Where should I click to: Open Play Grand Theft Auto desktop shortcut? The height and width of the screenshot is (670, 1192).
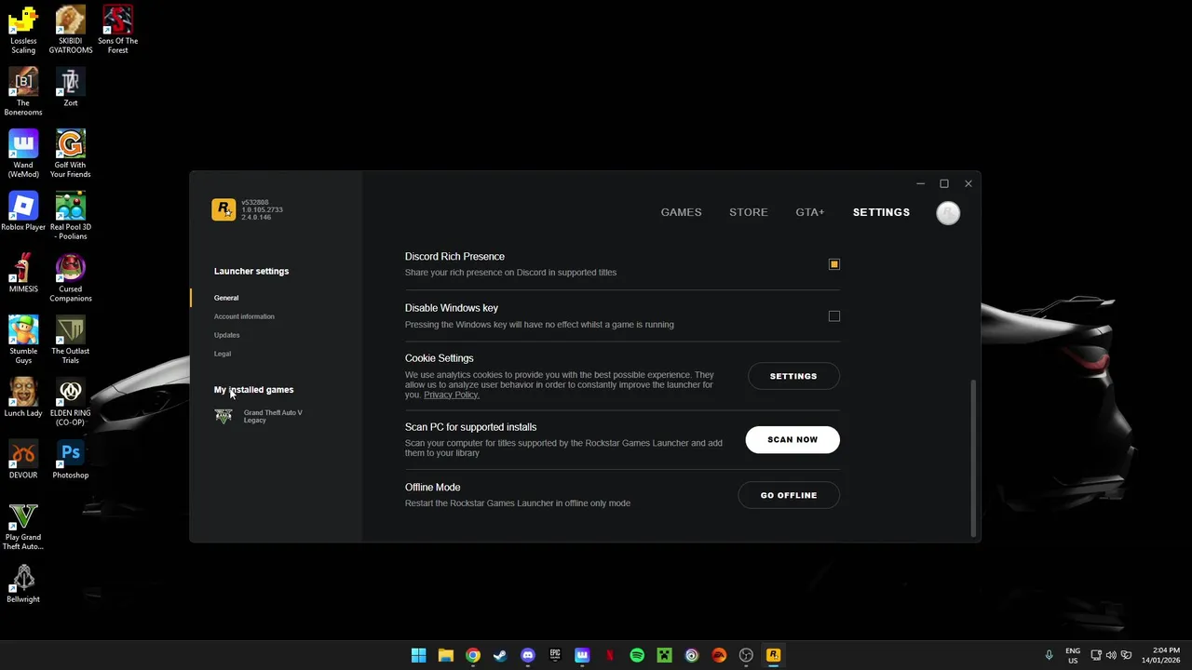[x=23, y=527]
